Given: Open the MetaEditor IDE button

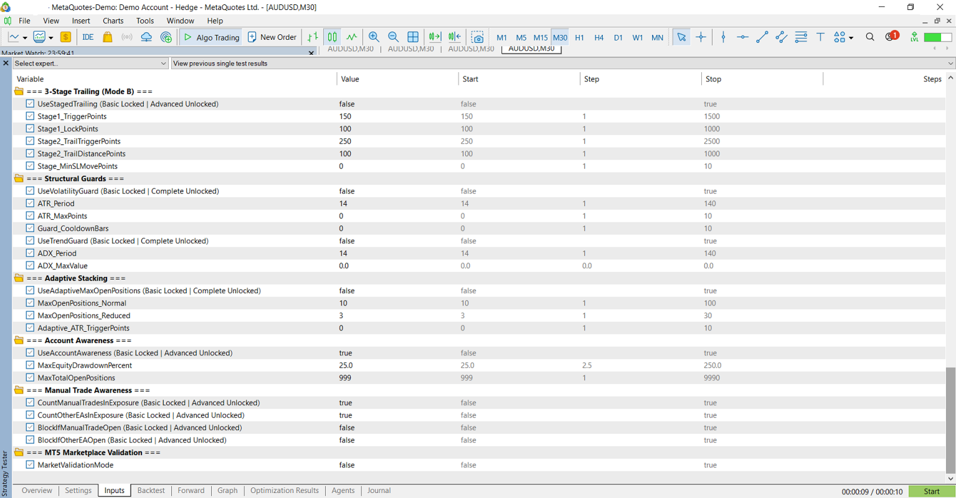Looking at the screenshot, I should pos(88,37).
